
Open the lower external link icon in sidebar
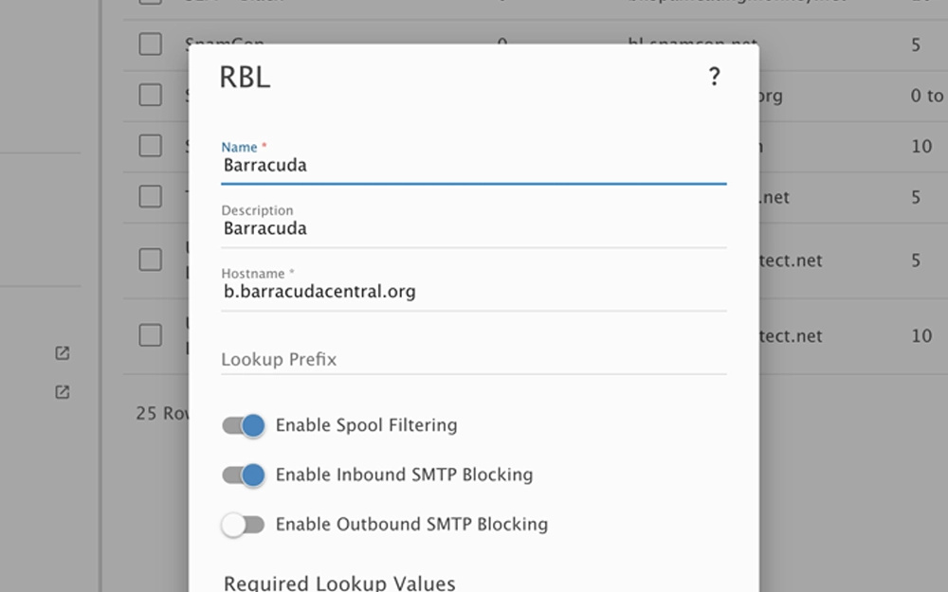63,392
